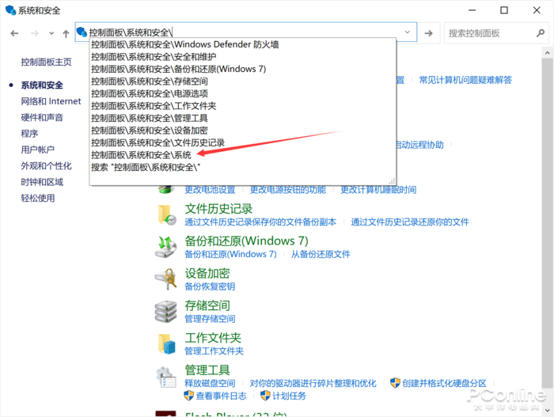Click the 设备加密 lock and keys icon

(x=166, y=279)
